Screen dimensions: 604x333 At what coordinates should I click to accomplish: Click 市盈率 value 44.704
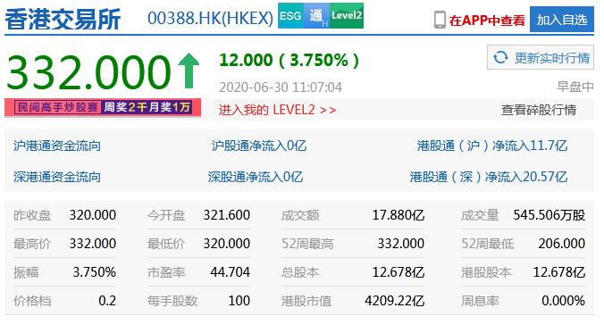point(231,272)
